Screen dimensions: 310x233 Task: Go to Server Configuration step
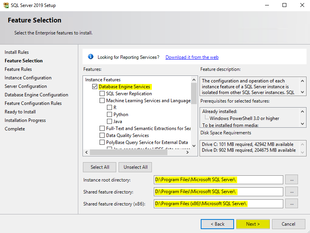[26, 86]
